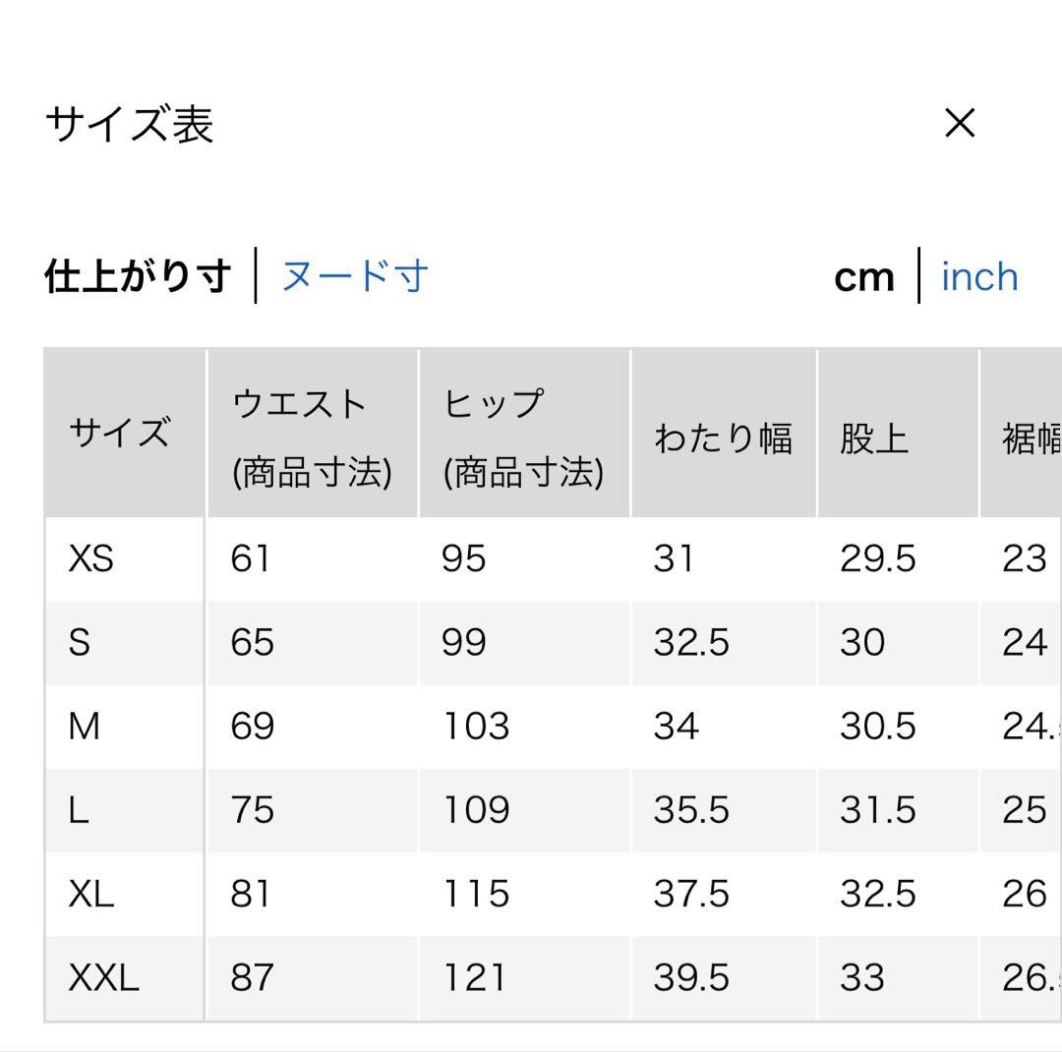Click waist value 69 in M row
The image size is (1062, 1052).
point(252,727)
